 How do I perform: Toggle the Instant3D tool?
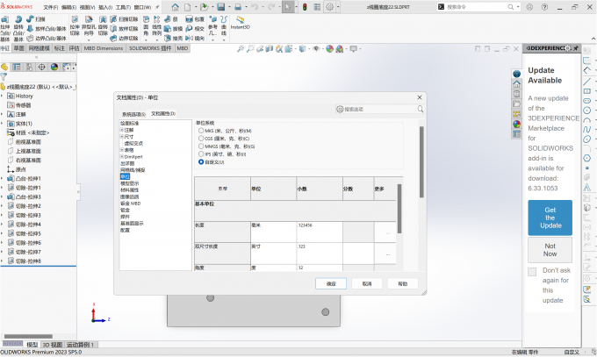coord(240,23)
